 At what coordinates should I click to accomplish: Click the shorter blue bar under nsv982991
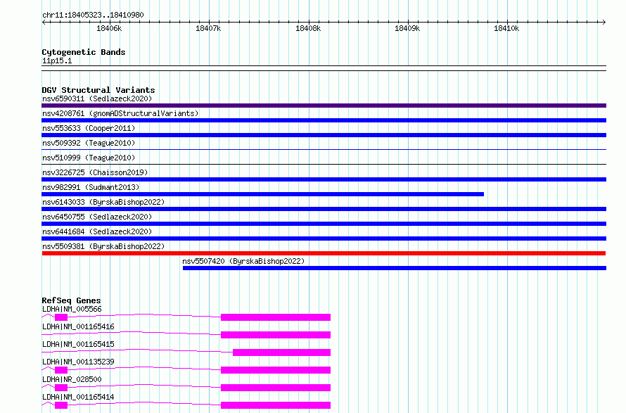262,194
